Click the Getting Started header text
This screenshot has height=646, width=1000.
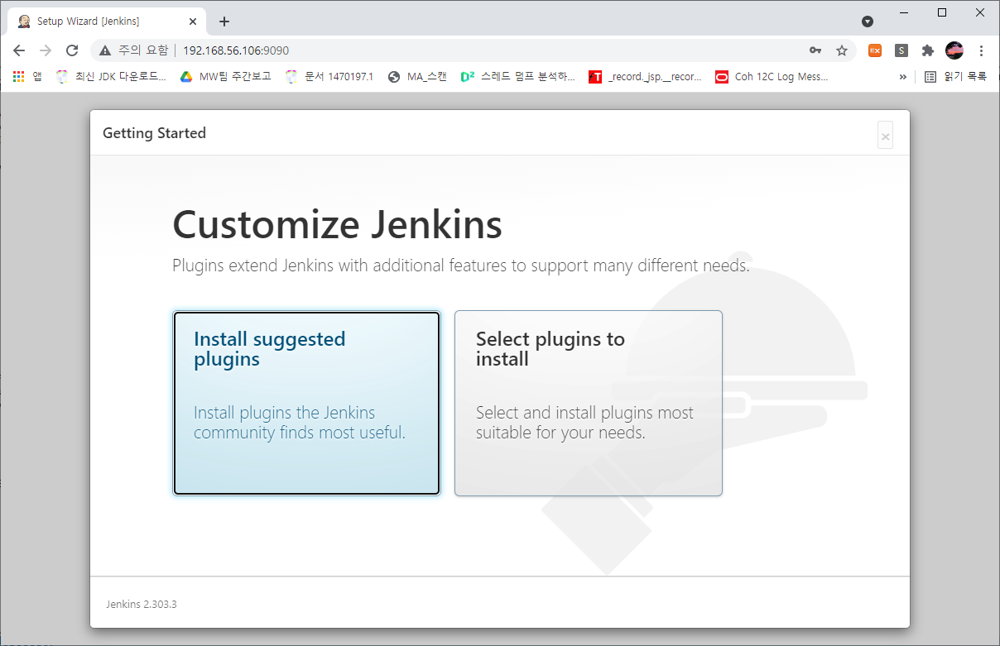click(154, 133)
